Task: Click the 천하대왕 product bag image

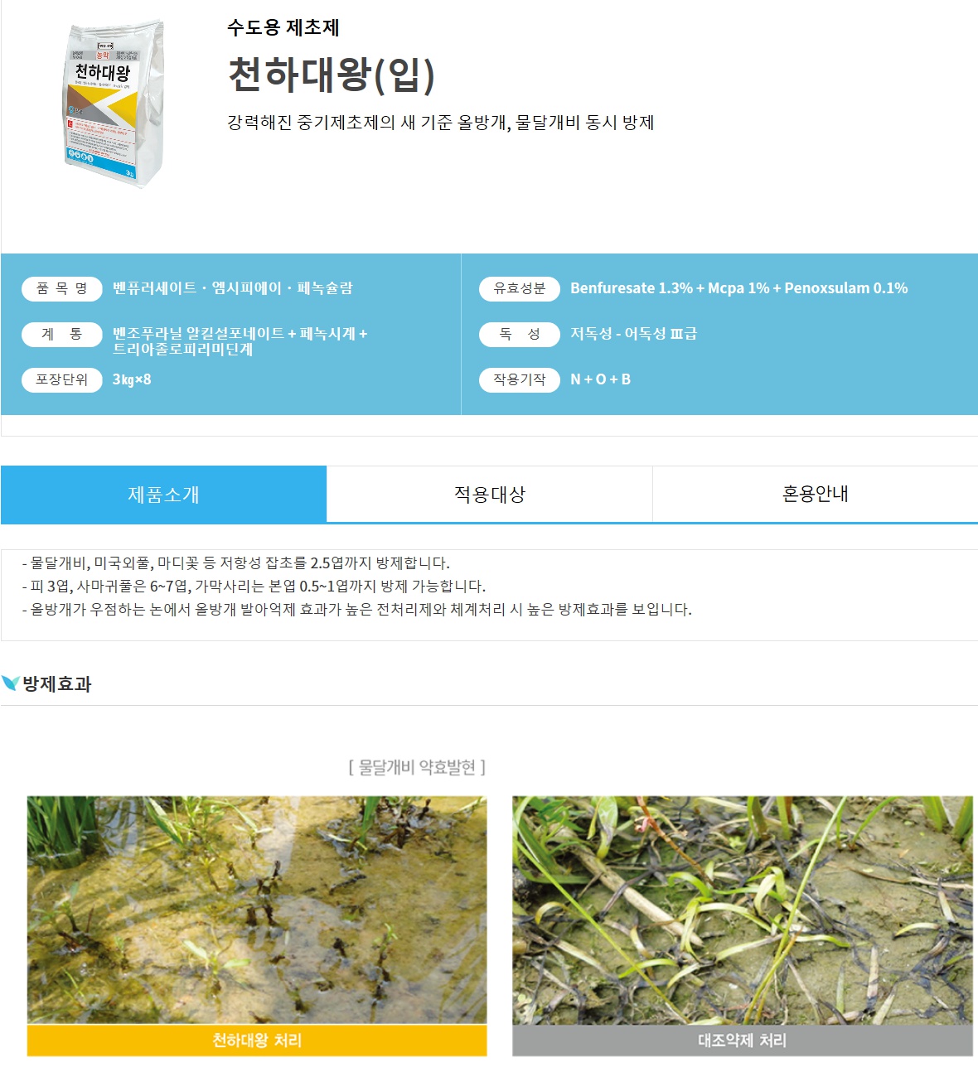Action: click(x=114, y=104)
